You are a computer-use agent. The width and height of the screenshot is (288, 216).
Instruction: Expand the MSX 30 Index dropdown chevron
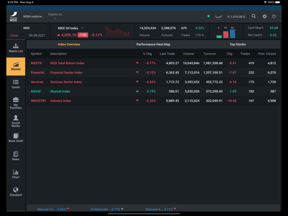(x=82, y=28)
